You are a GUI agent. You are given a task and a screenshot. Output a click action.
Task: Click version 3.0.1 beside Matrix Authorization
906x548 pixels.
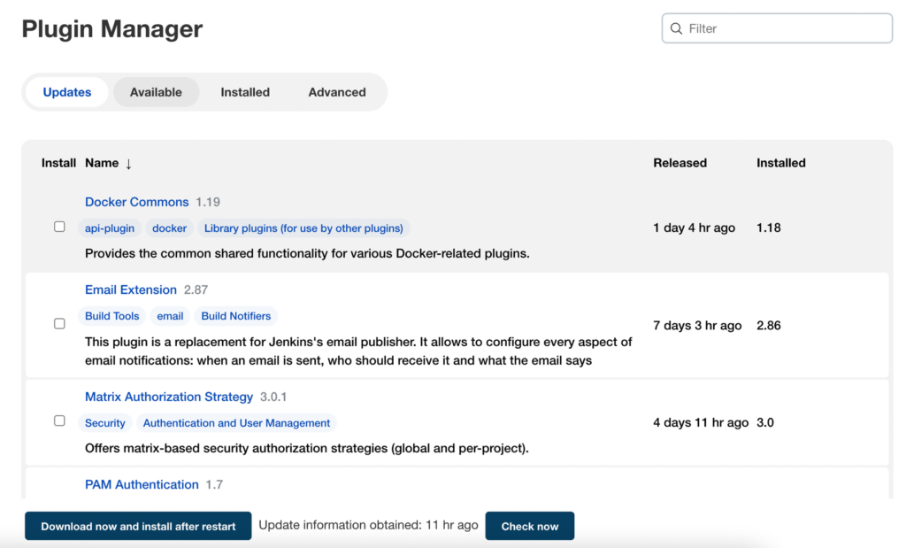coord(273,397)
